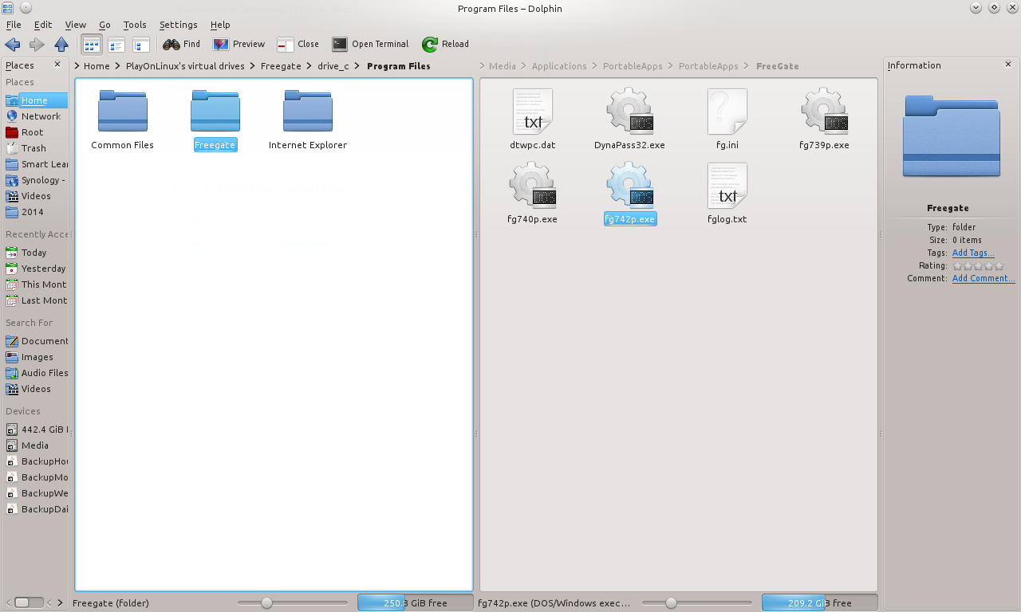Open Home in the Places panel
The height and width of the screenshot is (612, 1021).
coord(35,100)
